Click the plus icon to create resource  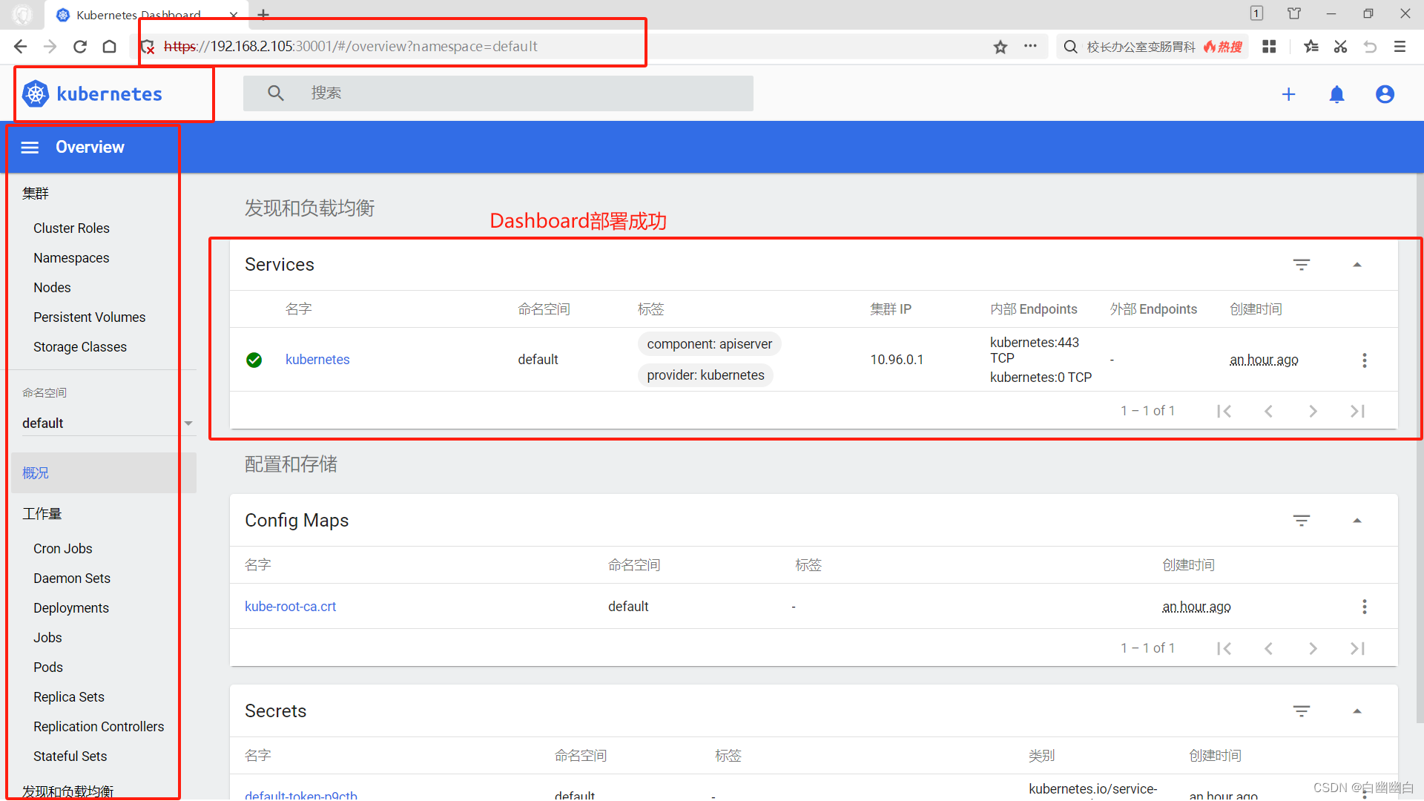coord(1288,94)
